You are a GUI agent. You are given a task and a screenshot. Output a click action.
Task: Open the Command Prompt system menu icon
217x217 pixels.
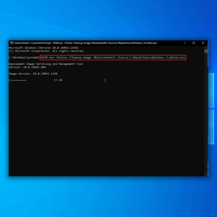(11, 43)
